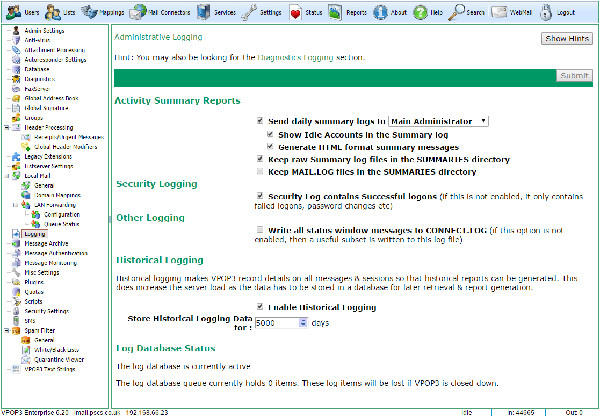Screen dimensions: 600x417
Task: Collapse the Header Processing tree node
Action: (6, 127)
